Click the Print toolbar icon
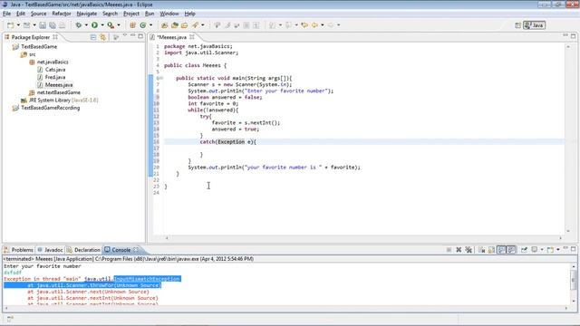The height and width of the screenshot is (326, 580). coord(63,25)
